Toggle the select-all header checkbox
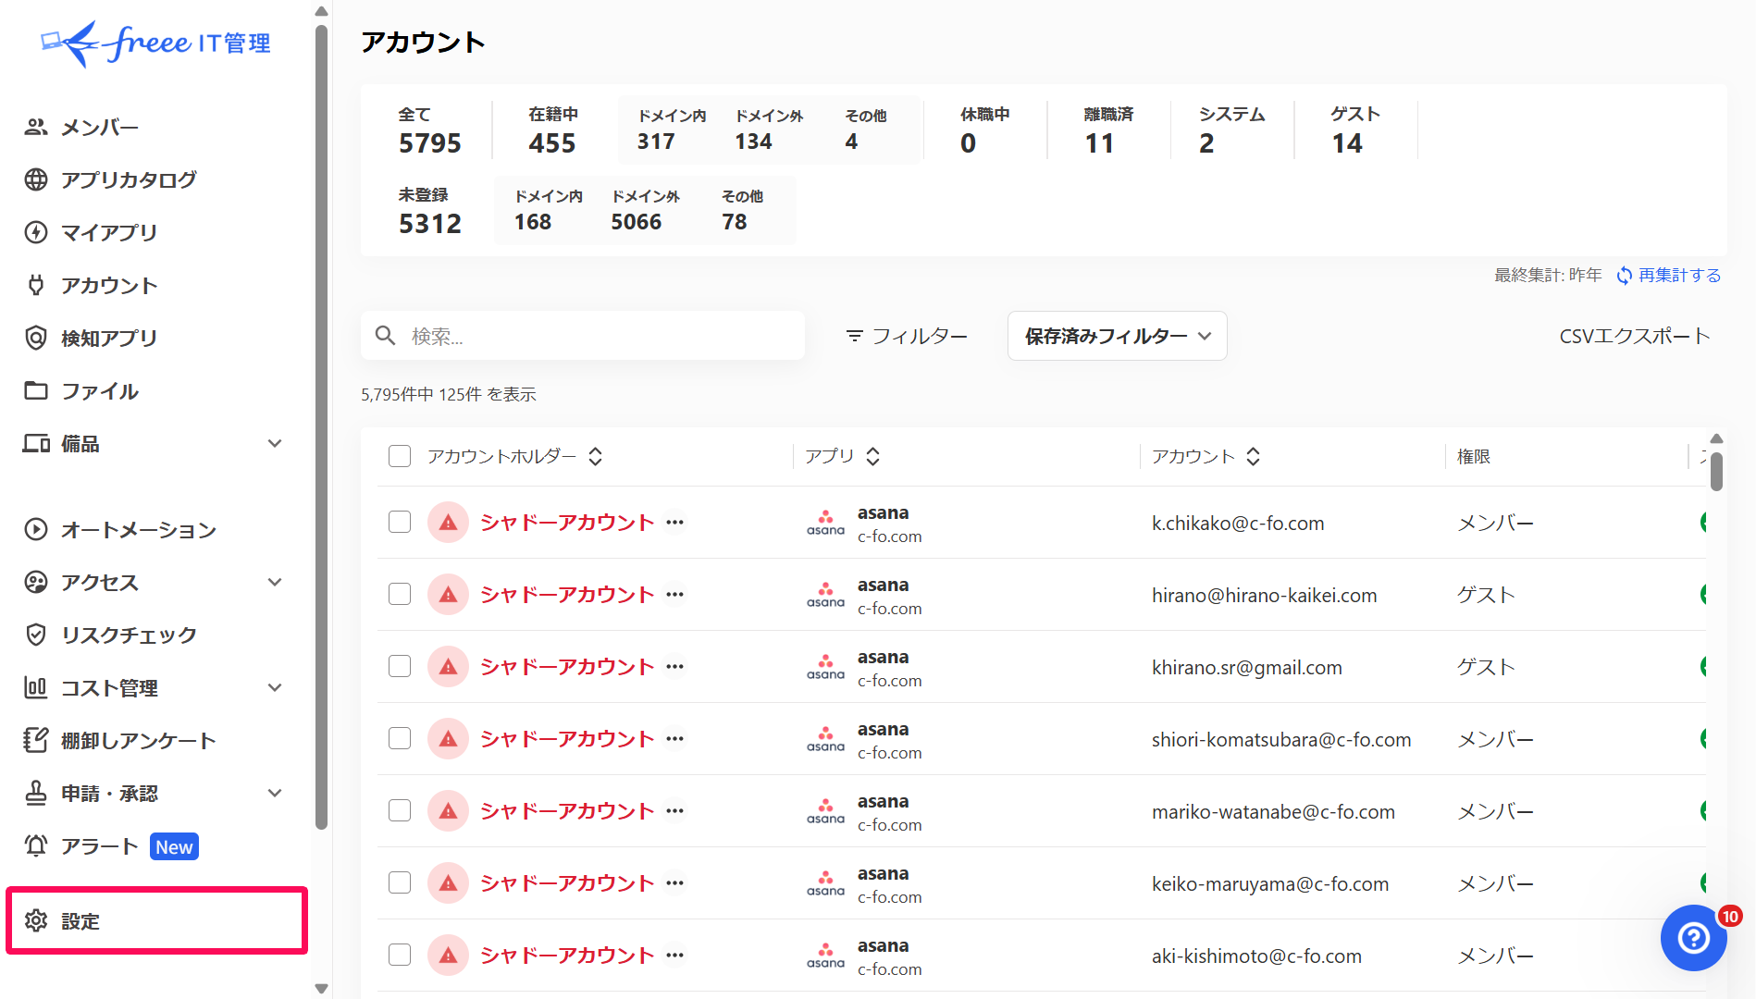 pyautogui.click(x=400, y=456)
